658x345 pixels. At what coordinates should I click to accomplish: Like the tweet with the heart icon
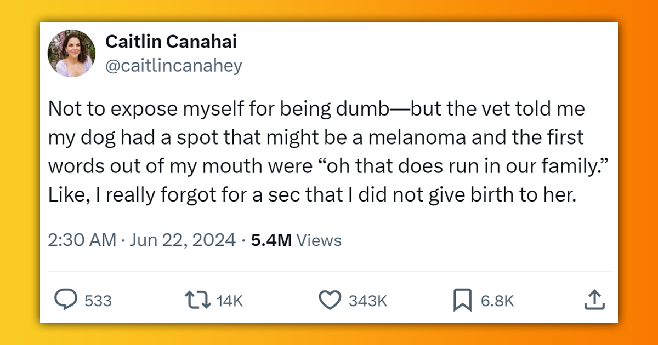click(330, 300)
